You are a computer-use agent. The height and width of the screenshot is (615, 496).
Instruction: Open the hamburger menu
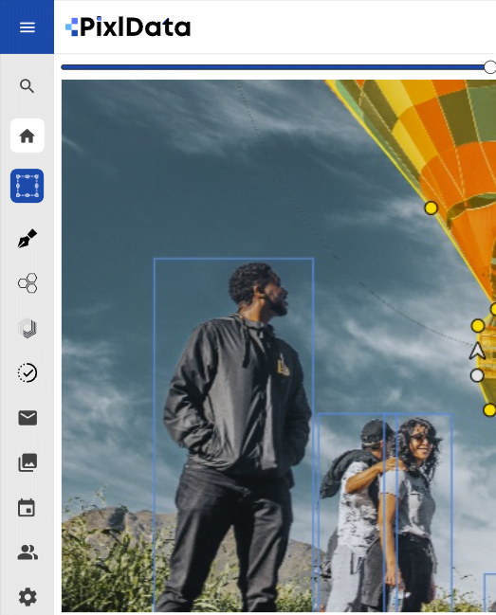28,27
